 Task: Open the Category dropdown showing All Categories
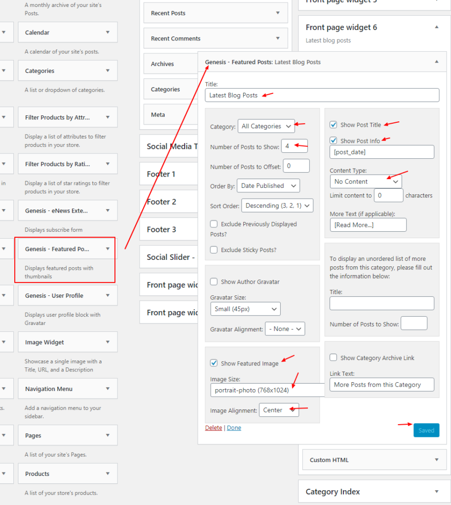click(266, 126)
